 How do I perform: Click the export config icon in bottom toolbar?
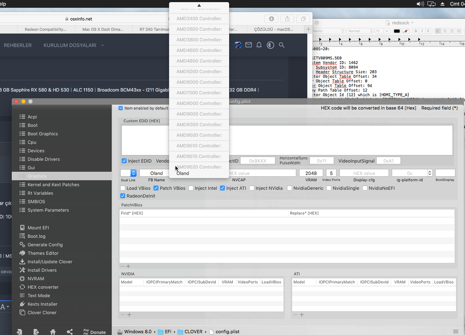point(36,332)
